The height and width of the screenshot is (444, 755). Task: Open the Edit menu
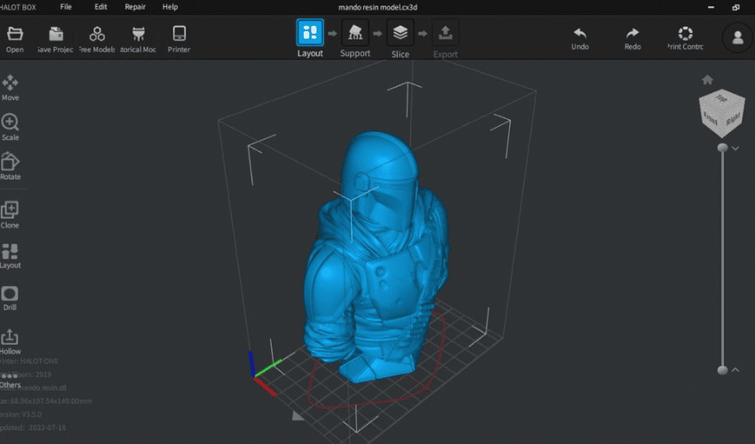[x=100, y=7]
